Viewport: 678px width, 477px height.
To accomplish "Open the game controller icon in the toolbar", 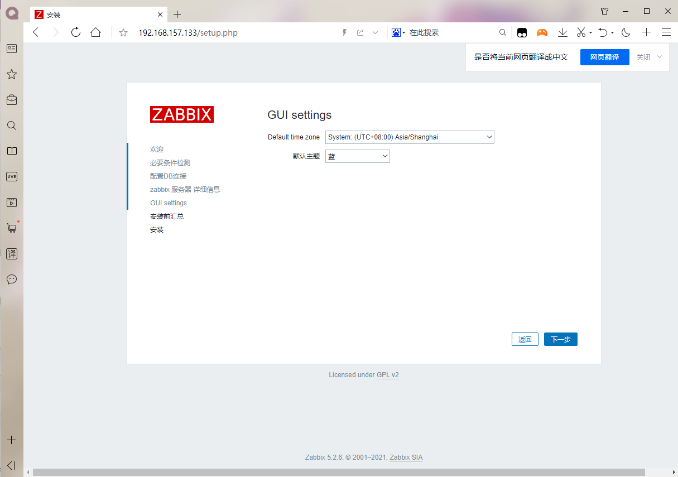I will [542, 32].
